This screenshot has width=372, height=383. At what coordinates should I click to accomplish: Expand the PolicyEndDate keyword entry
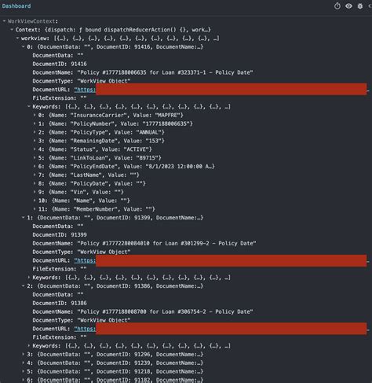[x=35, y=166]
